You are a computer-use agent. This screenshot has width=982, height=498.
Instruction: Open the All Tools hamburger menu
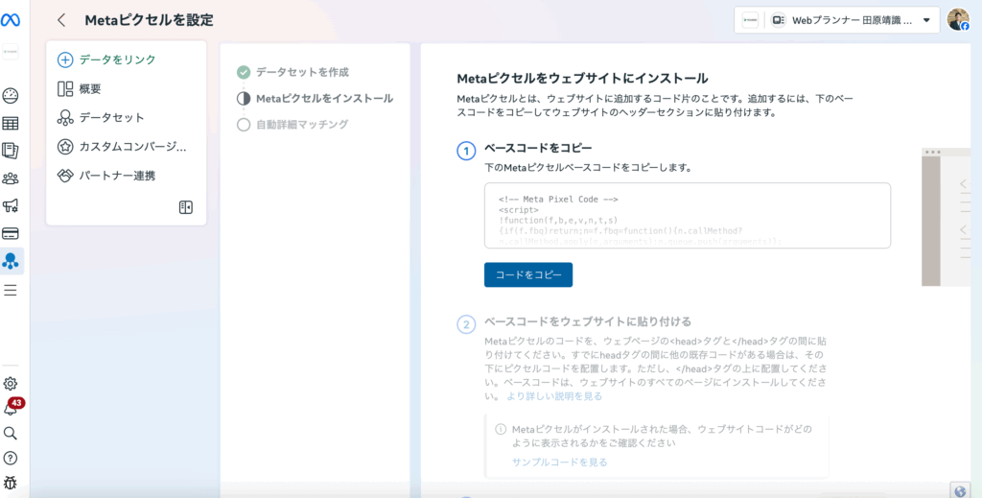click(11, 290)
